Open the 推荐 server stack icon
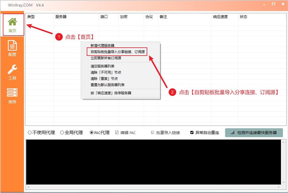The image size is (288, 193). (12, 93)
